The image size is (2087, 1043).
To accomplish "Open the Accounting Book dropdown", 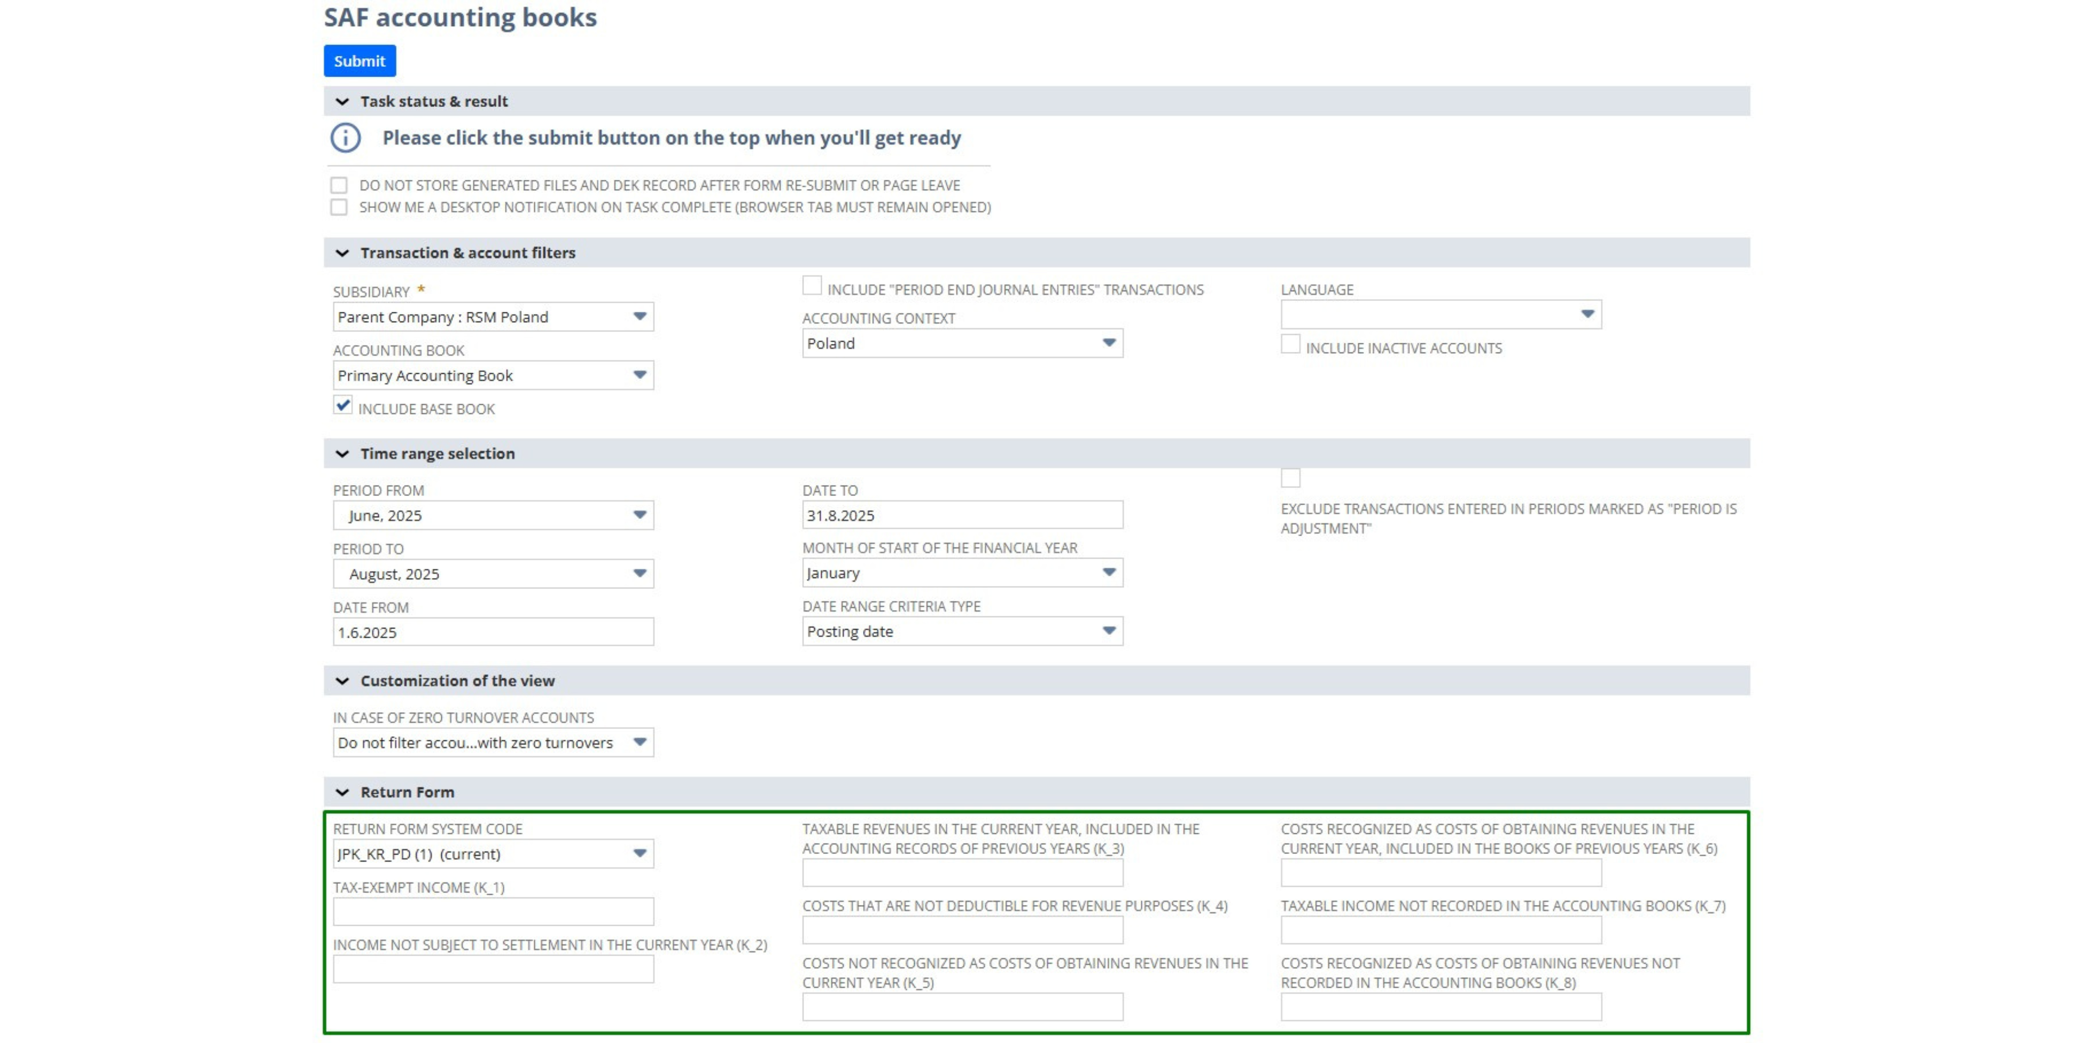I will 639,375.
